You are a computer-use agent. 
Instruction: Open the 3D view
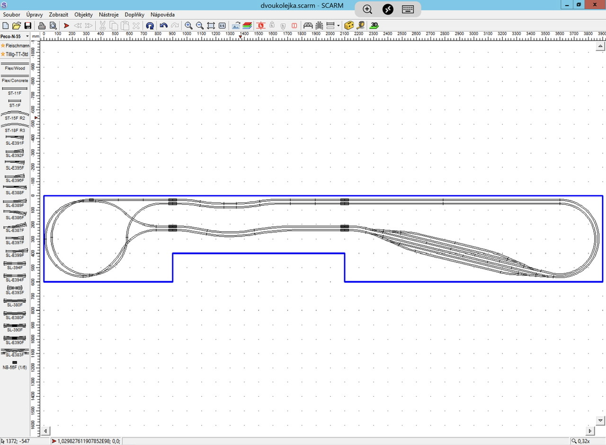pyautogui.click(x=374, y=26)
